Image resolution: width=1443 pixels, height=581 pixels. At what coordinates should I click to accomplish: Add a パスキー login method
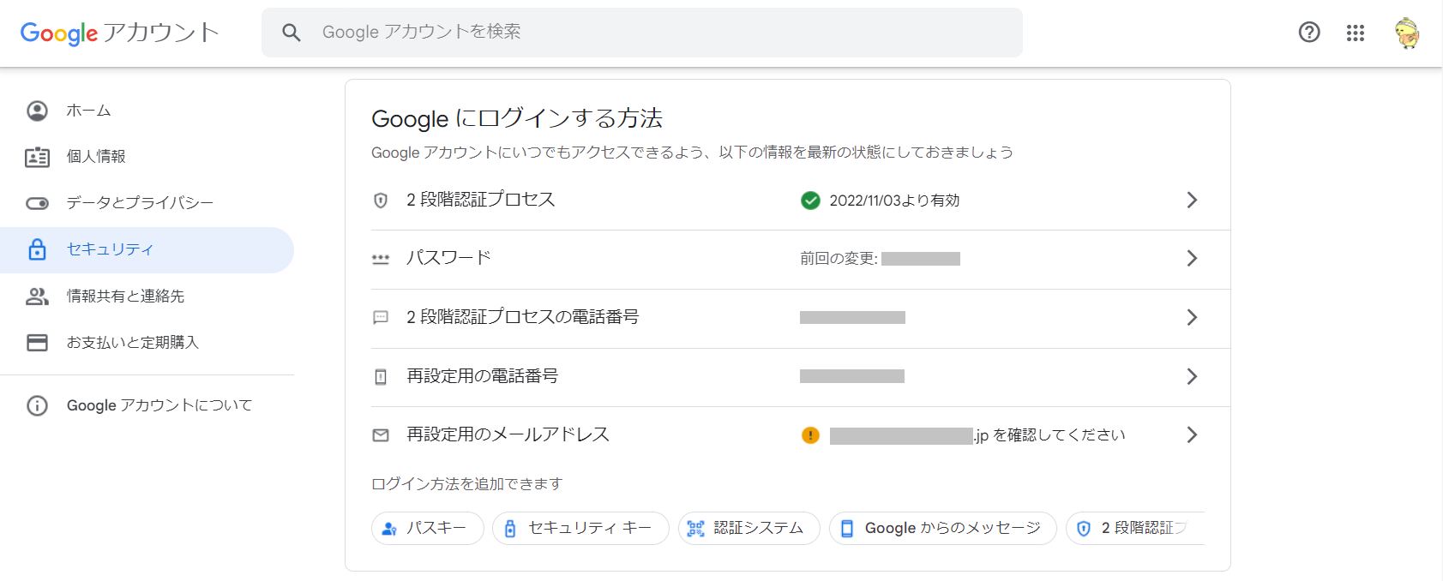tap(428, 528)
